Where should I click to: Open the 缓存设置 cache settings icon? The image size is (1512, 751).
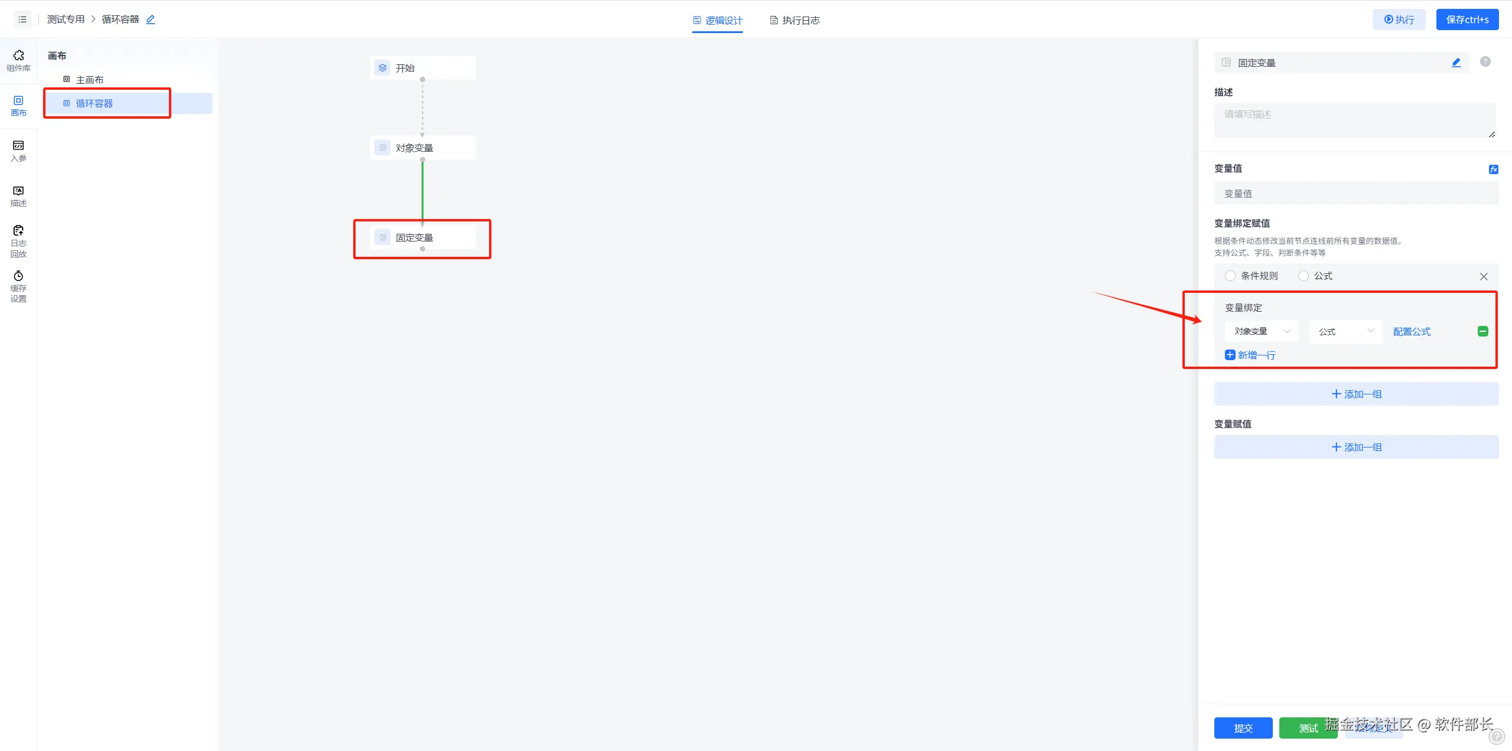tap(18, 286)
